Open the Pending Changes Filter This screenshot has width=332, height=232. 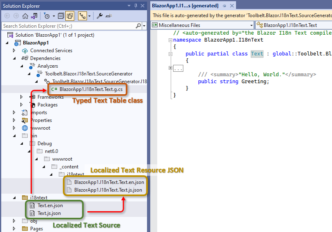coord(47,16)
